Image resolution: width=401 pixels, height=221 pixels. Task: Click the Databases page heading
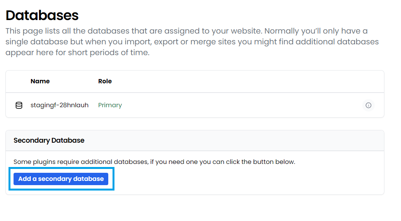point(42,15)
